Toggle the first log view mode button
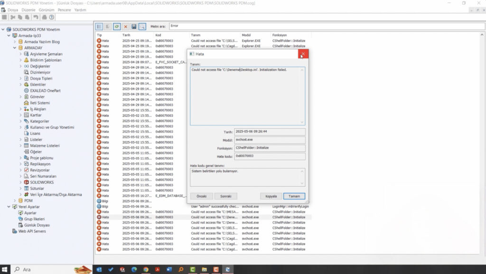This screenshot has width=486, height=274. [x=99, y=27]
